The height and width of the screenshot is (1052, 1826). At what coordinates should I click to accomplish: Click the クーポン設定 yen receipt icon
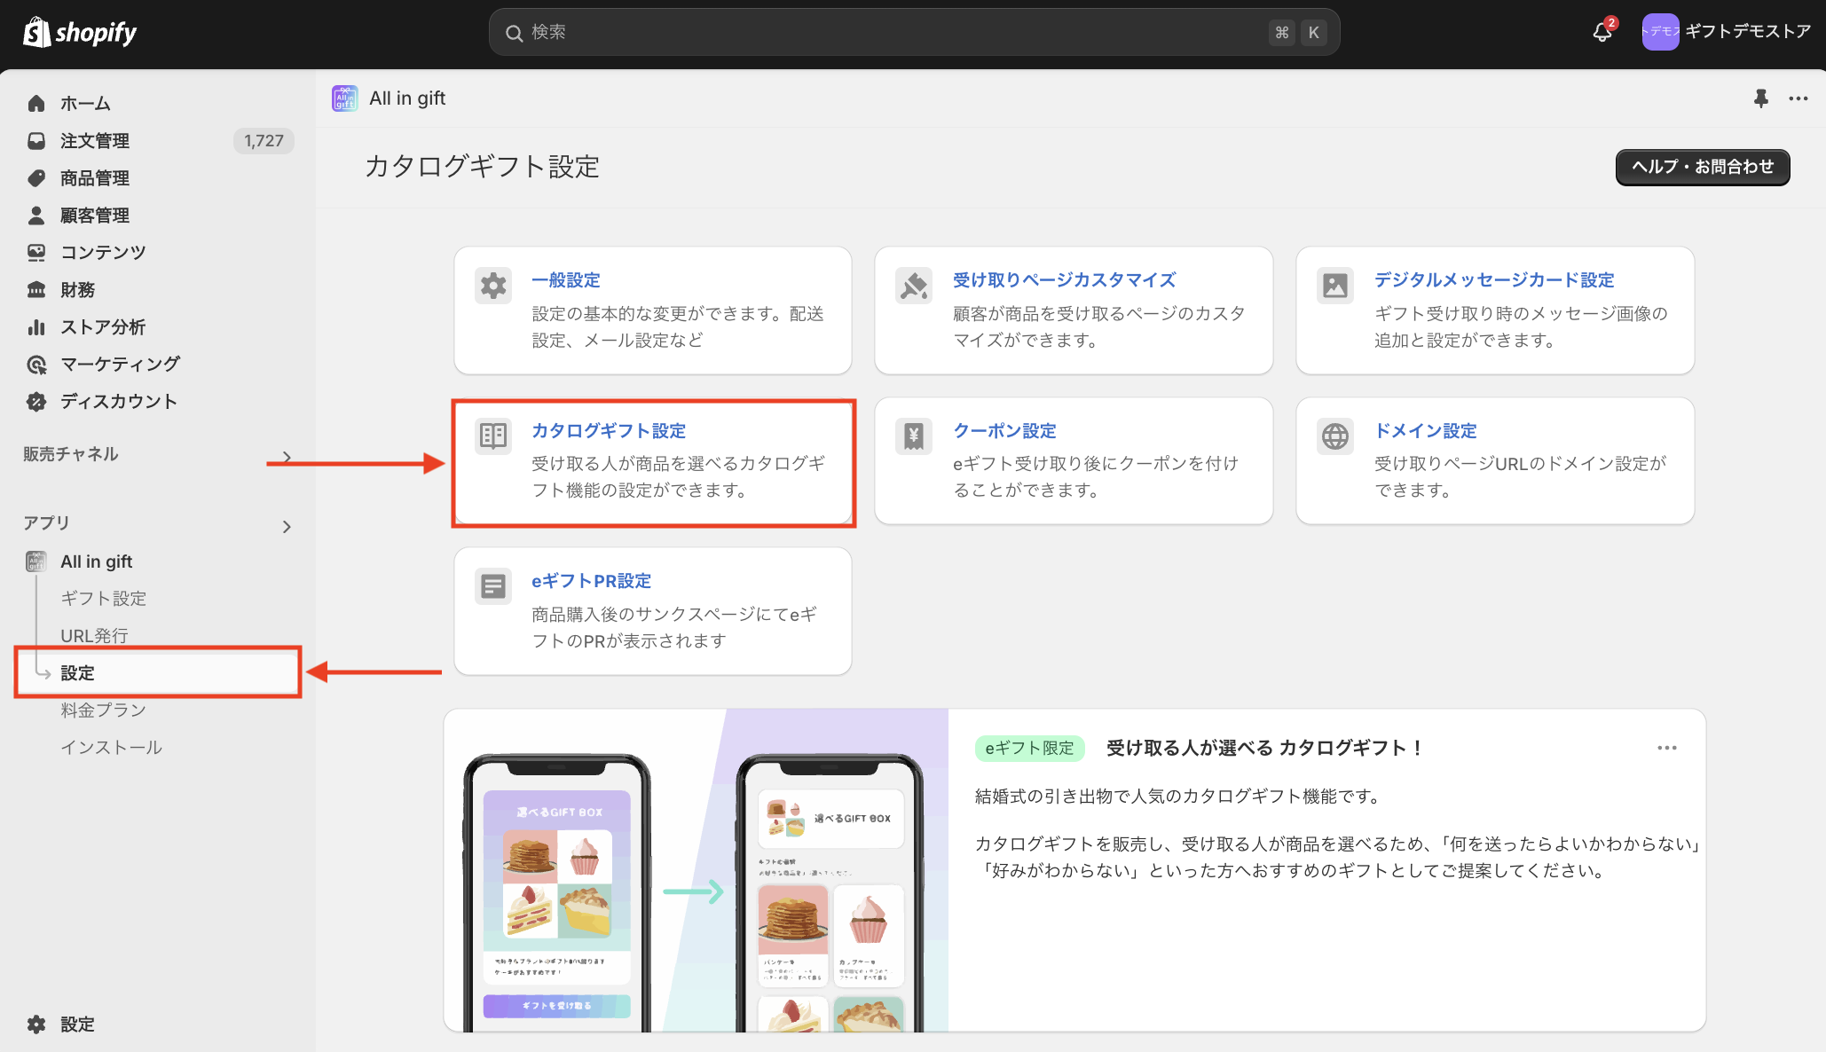pyautogui.click(x=914, y=436)
